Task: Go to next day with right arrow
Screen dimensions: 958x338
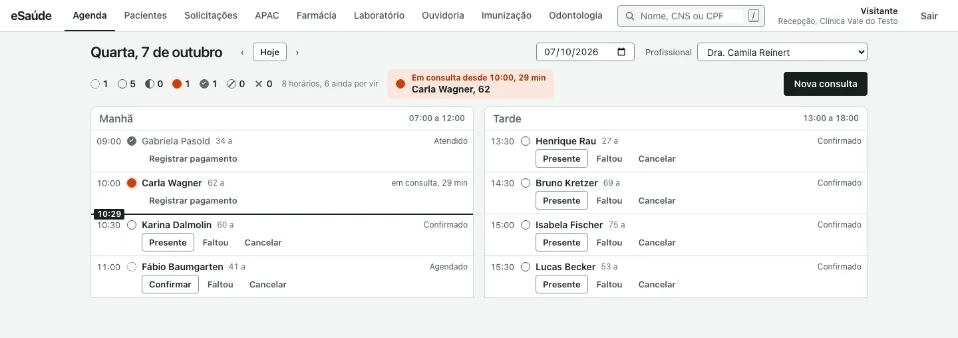Action: 297,52
